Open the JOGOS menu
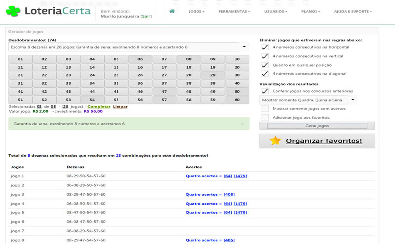Image resolution: width=395 pixels, height=244 pixels. pyautogui.click(x=197, y=11)
